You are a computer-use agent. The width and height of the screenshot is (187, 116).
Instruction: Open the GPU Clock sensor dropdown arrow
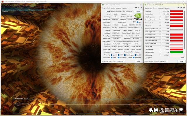click(160, 11)
